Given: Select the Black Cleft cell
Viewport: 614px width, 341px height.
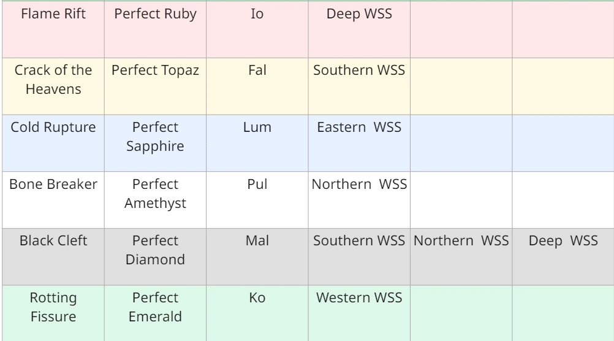Looking at the screenshot, I should click(x=52, y=240).
